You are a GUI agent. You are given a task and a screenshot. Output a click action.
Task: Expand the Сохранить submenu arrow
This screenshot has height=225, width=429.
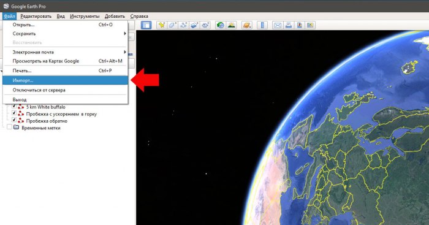point(125,34)
